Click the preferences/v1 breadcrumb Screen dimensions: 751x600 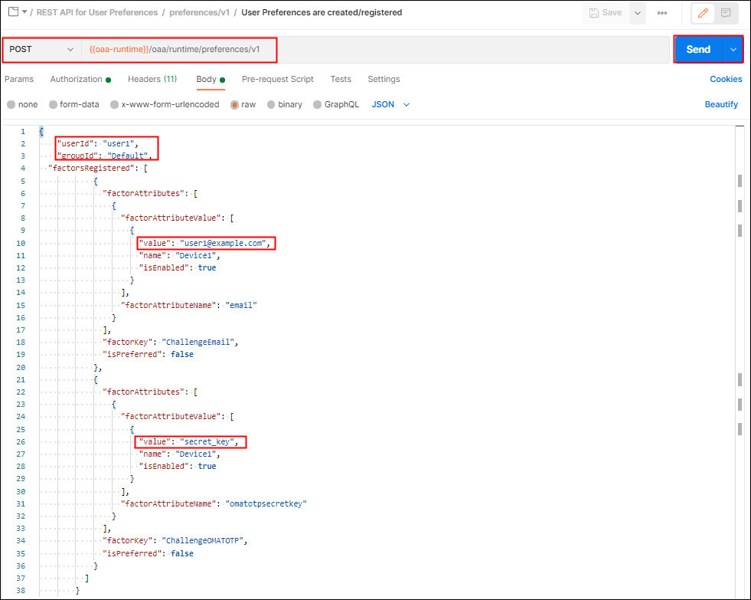pos(199,12)
